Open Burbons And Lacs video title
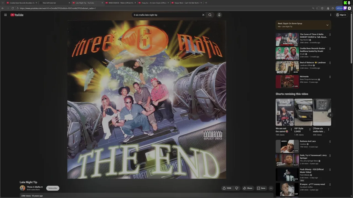The image size is (353, 198). 308,141
